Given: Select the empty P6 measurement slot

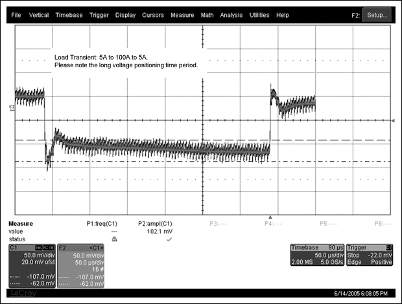Looking at the screenshot, I should pyautogui.click(x=383, y=224).
